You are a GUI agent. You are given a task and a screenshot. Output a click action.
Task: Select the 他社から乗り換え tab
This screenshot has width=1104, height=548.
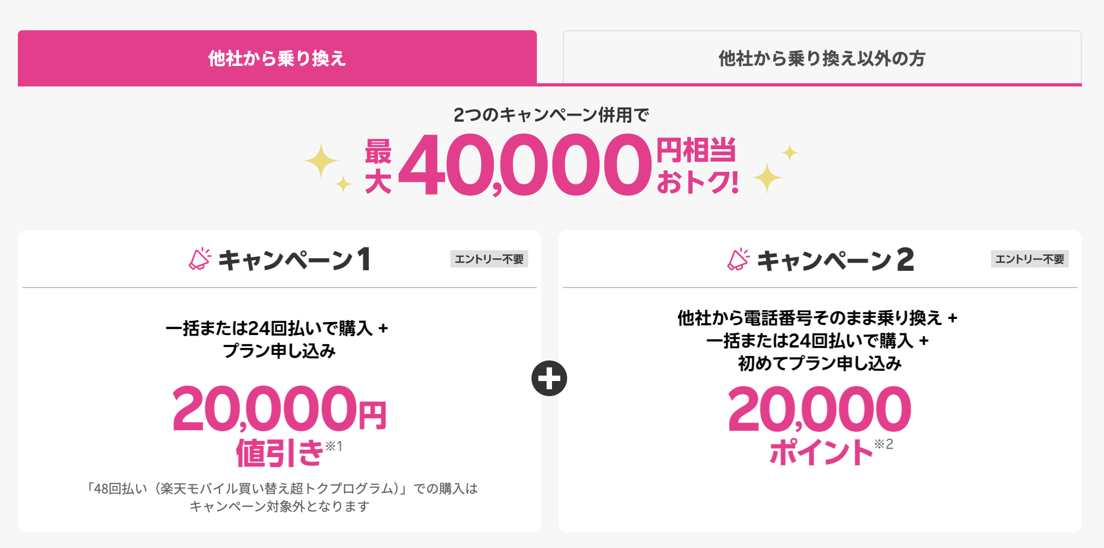pos(277,58)
